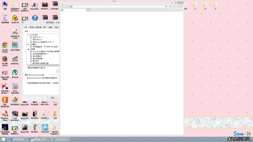This screenshot has height=142, width=253.
Task: Select the Yahoo Messenger desktop icon
Action: click(x=5, y=75)
